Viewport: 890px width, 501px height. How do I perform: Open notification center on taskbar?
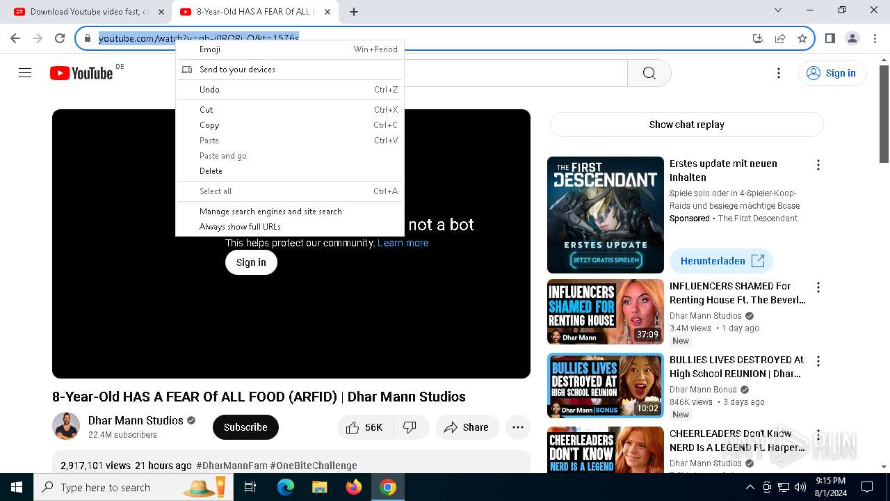[867, 487]
